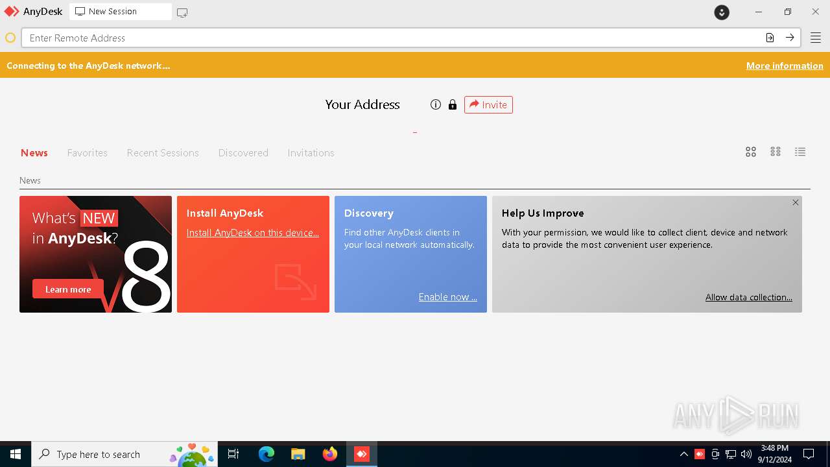Click the taskbar search box
Viewport: 830px width, 467px height.
tap(124, 454)
